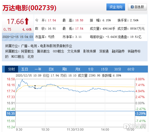Click the 市净率 value 3.11
The height and width of the screenshot is (132, 150).
(78, 37)
